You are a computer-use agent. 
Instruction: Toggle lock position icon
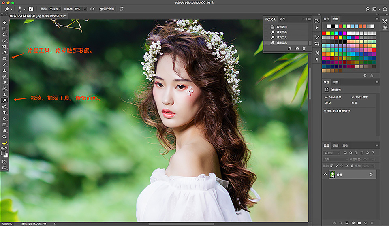click(342, 166)
